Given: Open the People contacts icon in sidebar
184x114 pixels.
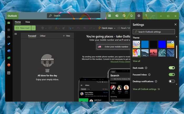Looking at the screenshot, I should [x=9, y=37].
